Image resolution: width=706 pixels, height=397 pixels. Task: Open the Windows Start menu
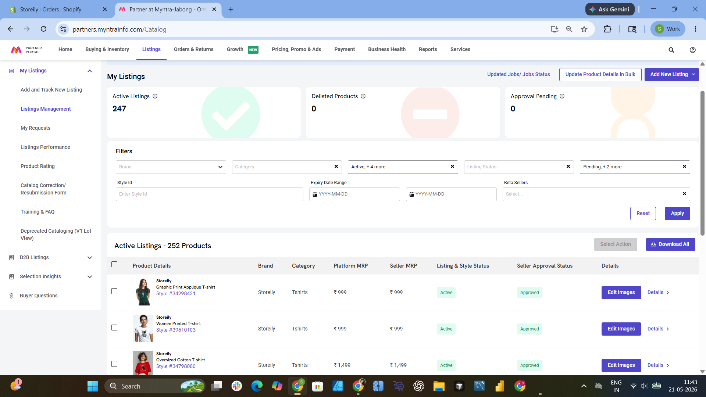coord(93,386)
